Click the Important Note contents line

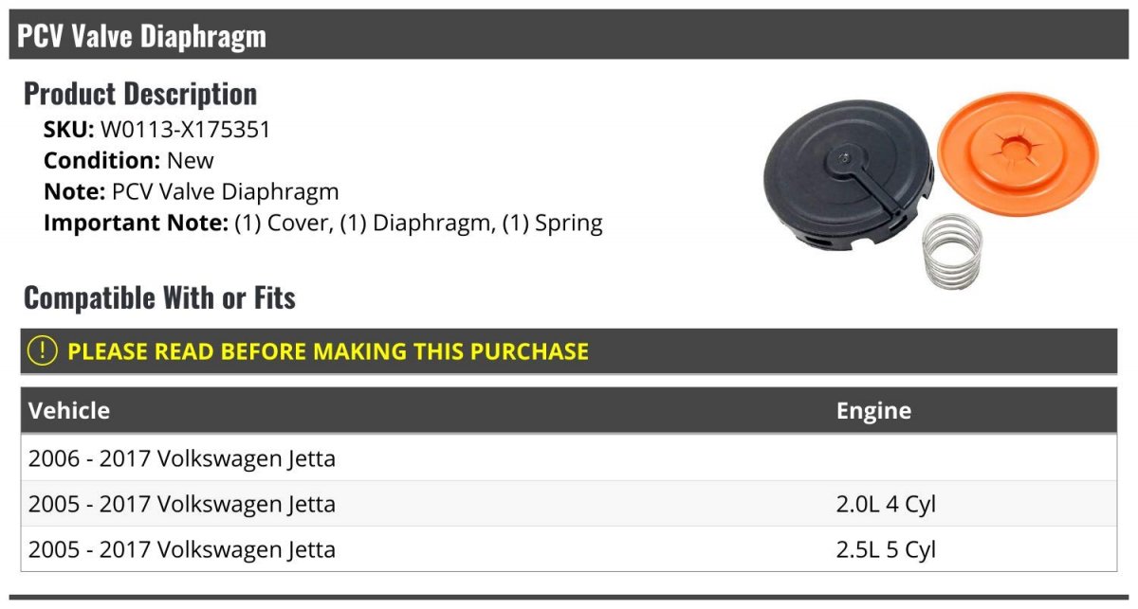click(x=323, y=224)
